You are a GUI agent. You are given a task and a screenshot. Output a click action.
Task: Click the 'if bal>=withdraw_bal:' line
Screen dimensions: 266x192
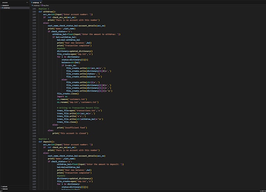64,37
